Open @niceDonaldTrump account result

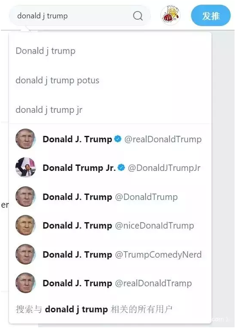point(110,225)
